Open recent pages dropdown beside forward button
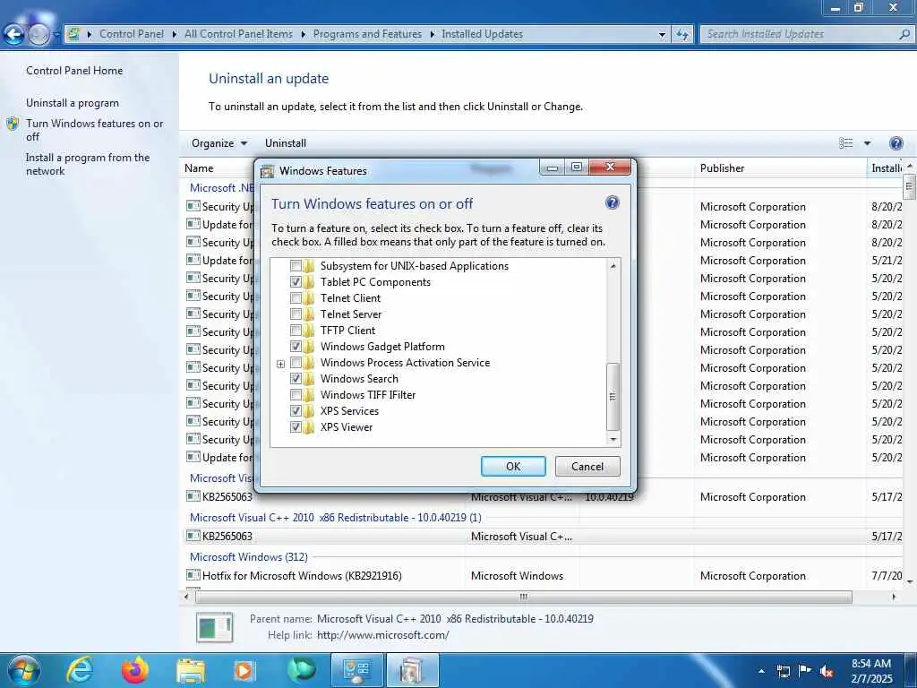The height and width of the screenshot is (688, 917). [56, 35]
